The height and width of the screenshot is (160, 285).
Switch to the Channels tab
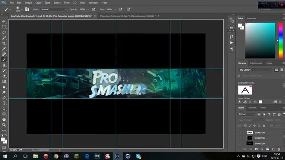click(252, 108)
